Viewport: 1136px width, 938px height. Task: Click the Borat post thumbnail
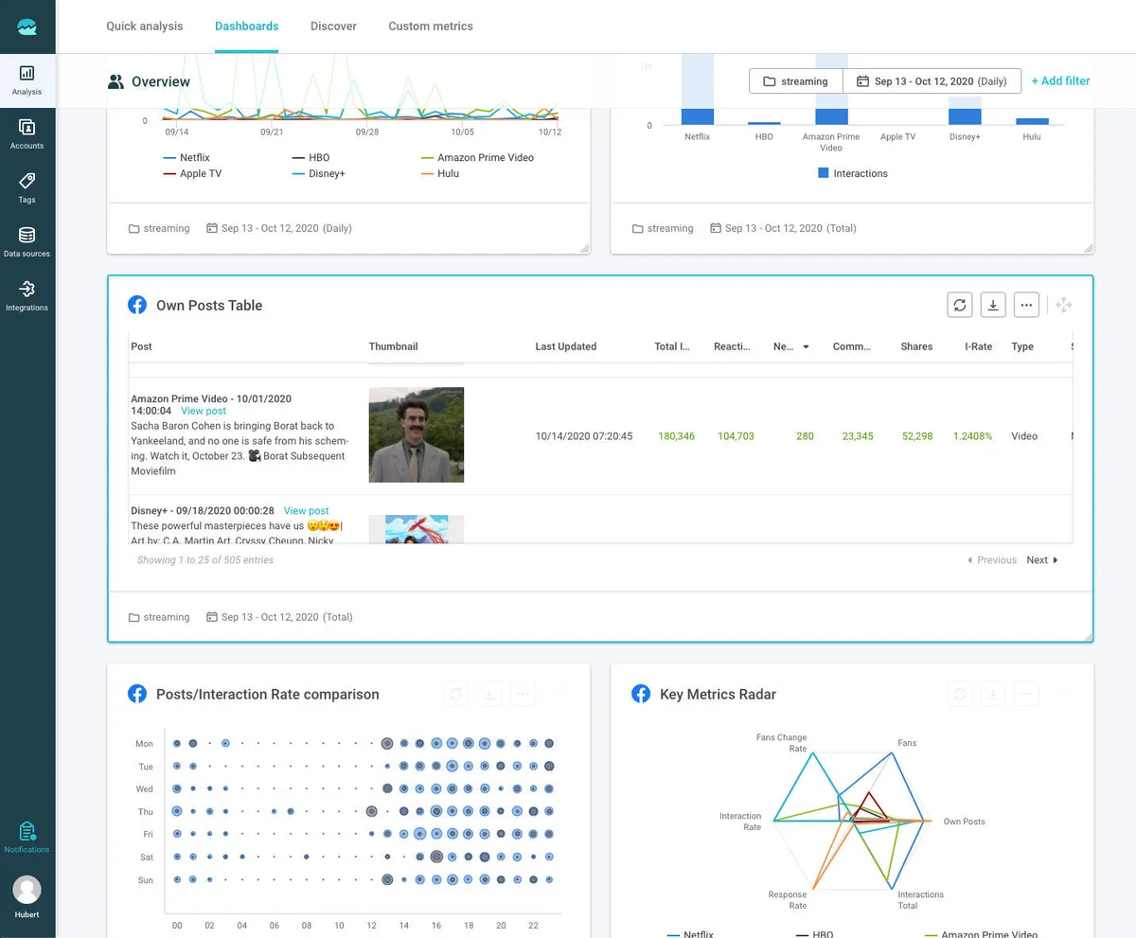[x=416, y=434]
